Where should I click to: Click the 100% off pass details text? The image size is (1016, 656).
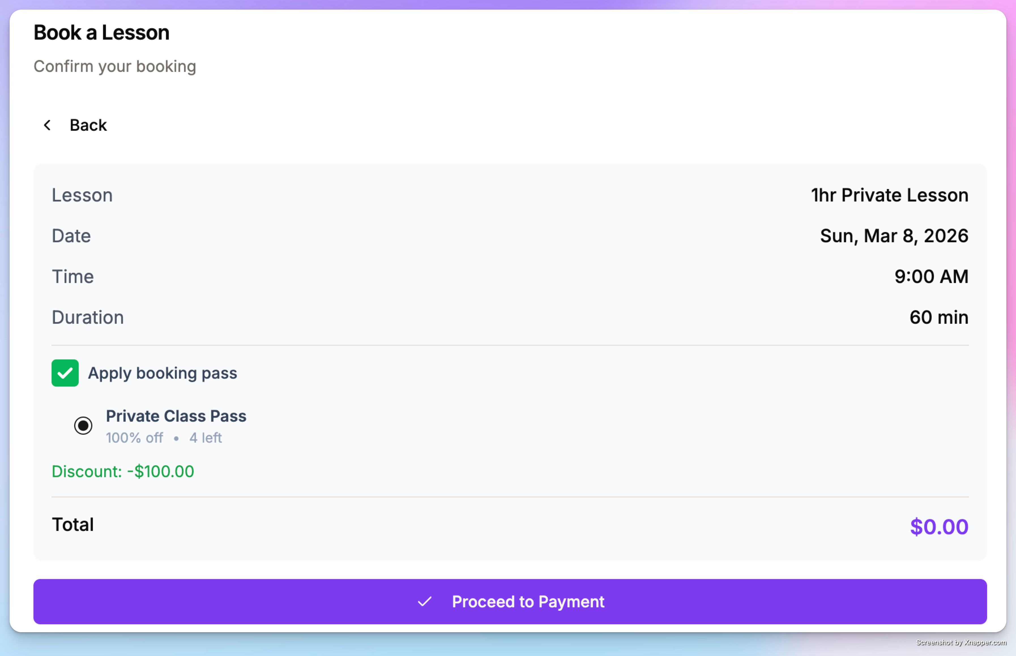134,438
